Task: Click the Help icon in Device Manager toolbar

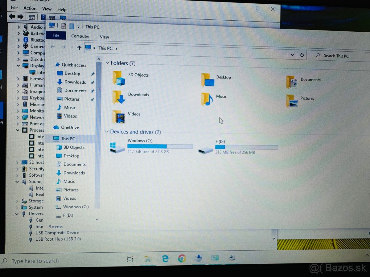Action: coord(43,18)
